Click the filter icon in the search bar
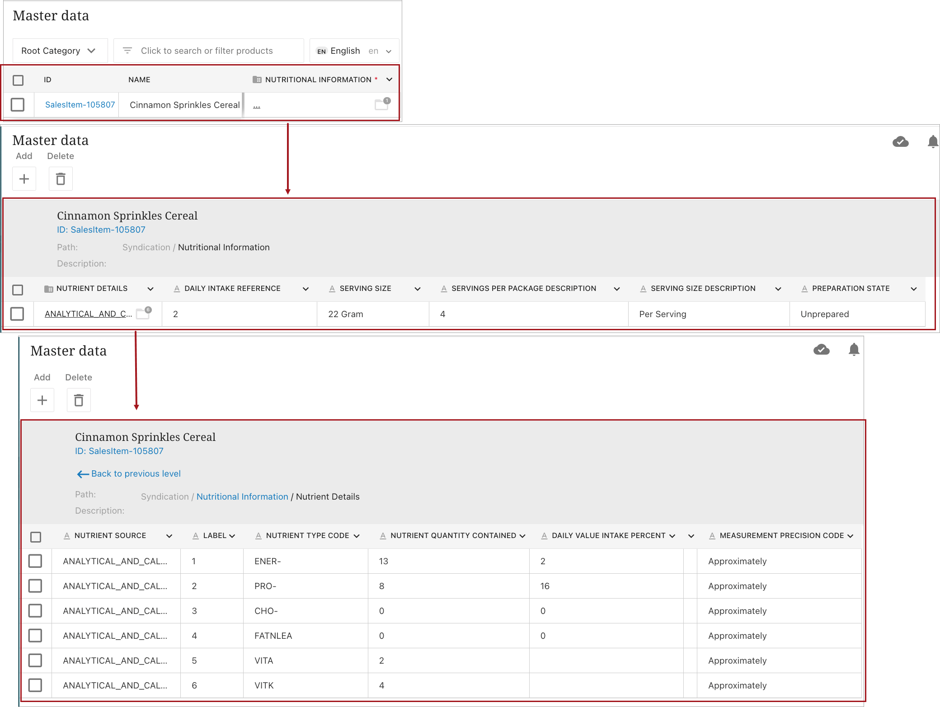The image size is (940, 707). tap(127, 51)
